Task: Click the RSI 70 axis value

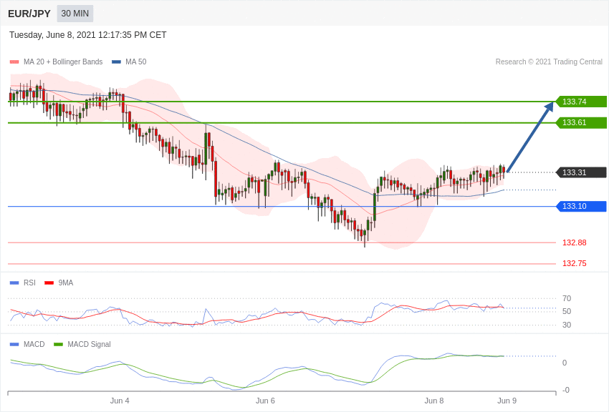Action: (567, 298)
